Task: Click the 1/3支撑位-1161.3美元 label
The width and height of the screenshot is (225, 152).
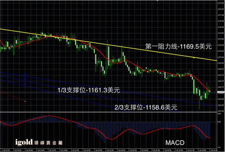Action: (x=88, y=90)
